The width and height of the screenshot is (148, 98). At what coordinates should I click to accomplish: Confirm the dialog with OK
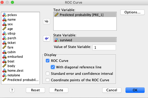point(135,90)
